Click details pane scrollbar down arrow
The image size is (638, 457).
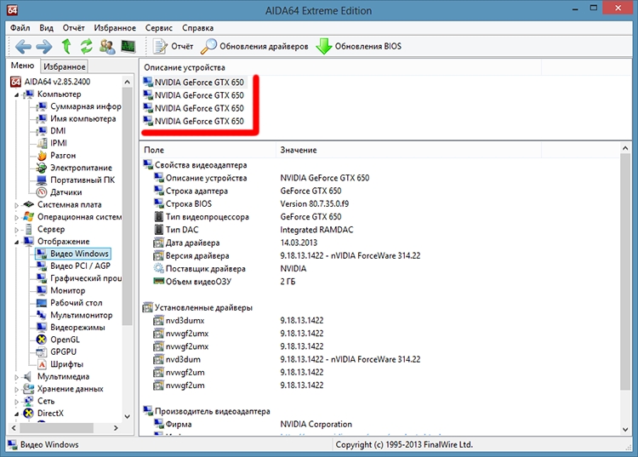(x=625, y=430)
